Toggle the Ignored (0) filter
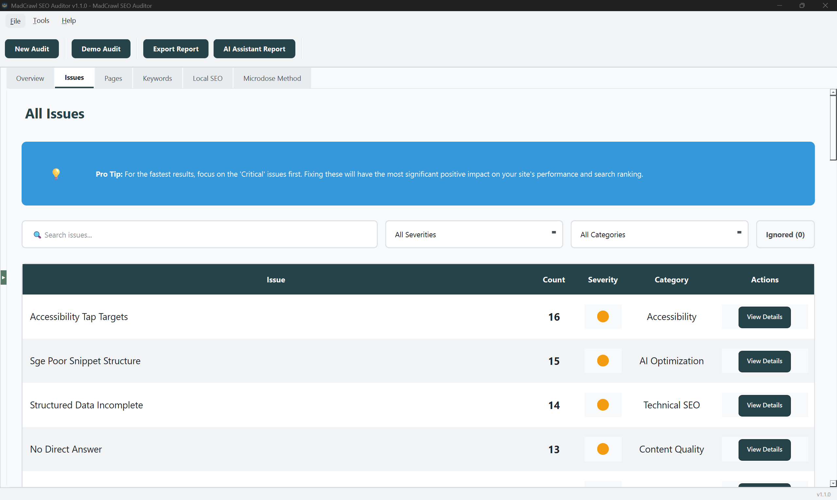 (785, 235)
